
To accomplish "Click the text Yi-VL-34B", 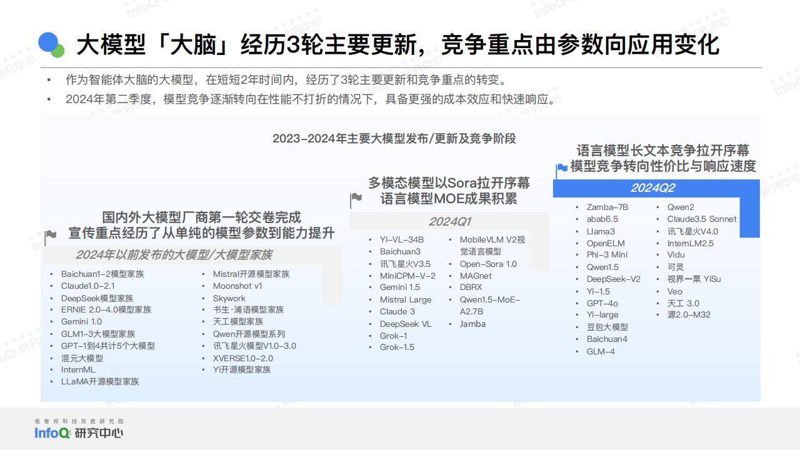I will (x=402, y=239).
